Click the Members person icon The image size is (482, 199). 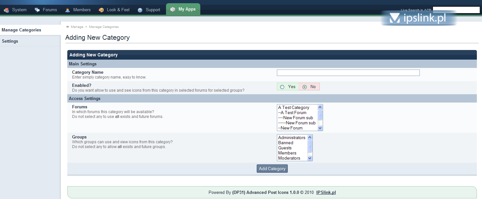(68, 10)
